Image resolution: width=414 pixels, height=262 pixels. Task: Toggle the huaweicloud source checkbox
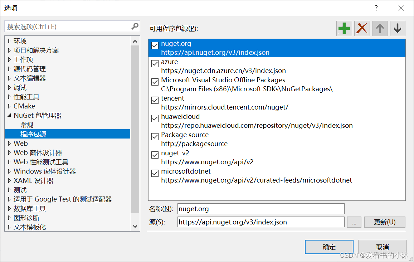tap(155, 118)
